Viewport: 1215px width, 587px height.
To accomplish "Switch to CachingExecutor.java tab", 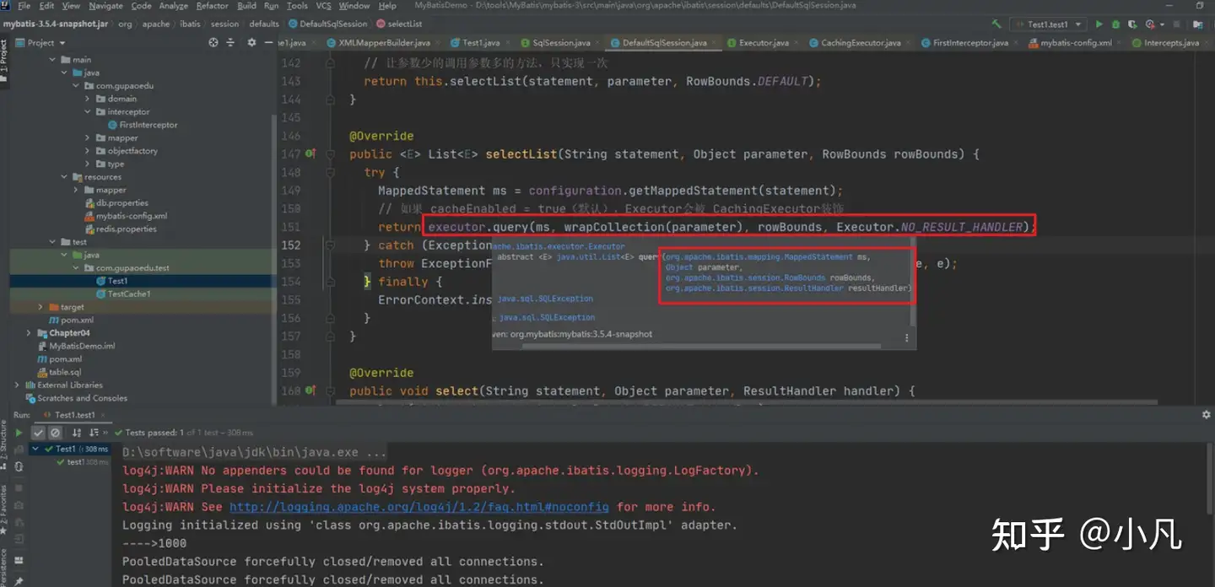I will pyautogui.click(x=861, y=42).
